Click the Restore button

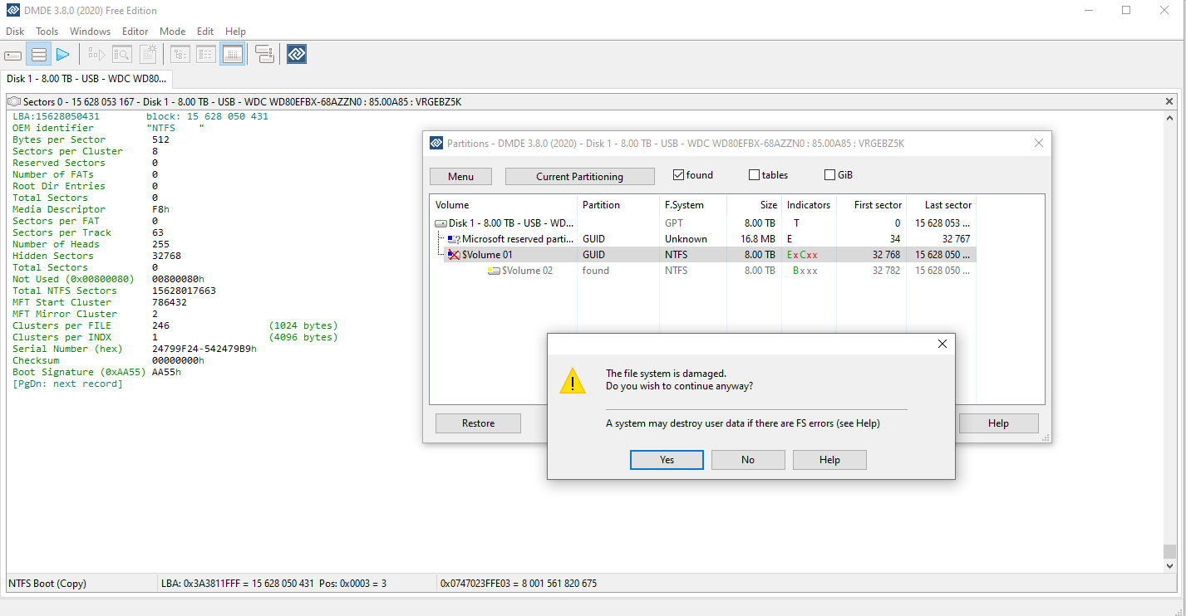[478, 423]
